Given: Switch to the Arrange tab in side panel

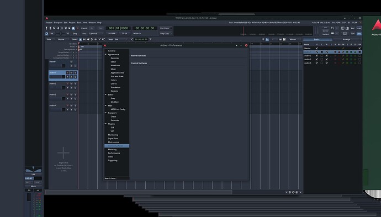Looking at the screenshot, I should click(x=346, y=39).
